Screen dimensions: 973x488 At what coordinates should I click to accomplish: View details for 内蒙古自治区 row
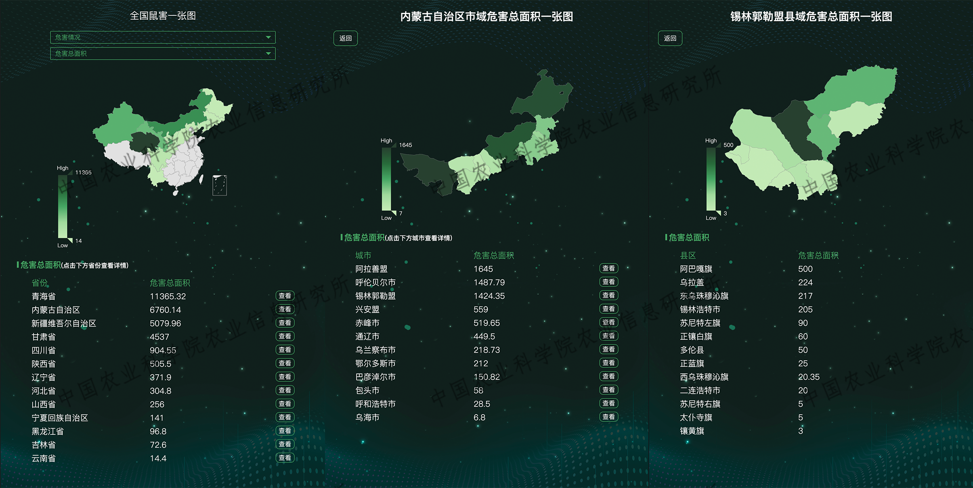(285, 309)
